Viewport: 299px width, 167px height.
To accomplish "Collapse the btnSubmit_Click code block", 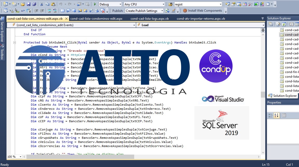I will pos(15,43).
